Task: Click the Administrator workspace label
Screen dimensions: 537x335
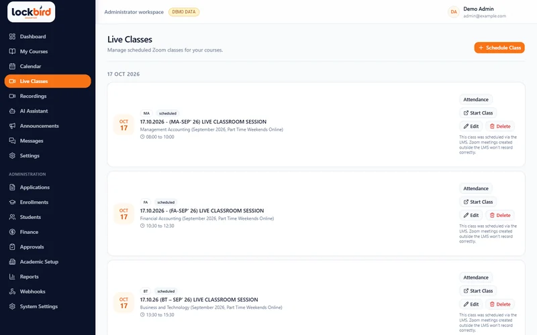Action: (x=134, y=12)
